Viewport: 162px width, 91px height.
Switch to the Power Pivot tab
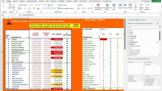tap(83, 1)
